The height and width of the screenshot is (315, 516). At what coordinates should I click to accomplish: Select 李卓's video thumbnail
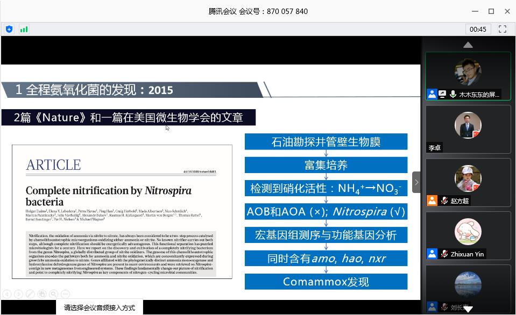(x=468, y=129)
